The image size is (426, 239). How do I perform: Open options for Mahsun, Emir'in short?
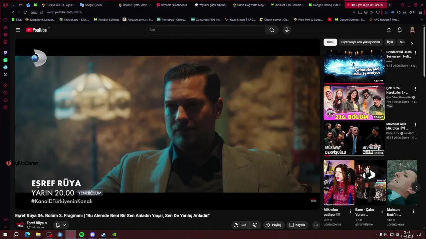[x=414, y=211]
